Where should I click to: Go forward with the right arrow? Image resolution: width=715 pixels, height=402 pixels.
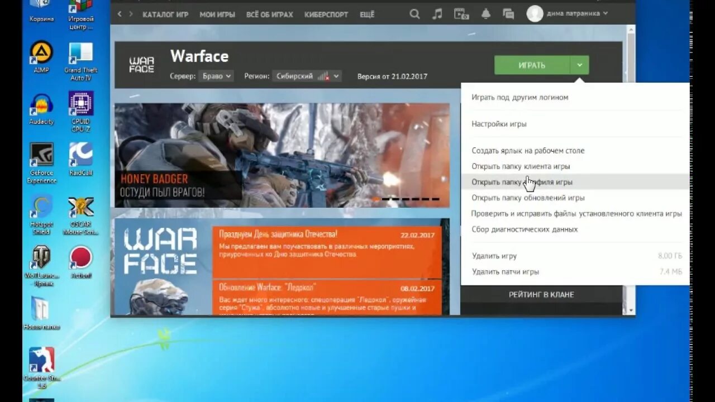tap(131, 14)
